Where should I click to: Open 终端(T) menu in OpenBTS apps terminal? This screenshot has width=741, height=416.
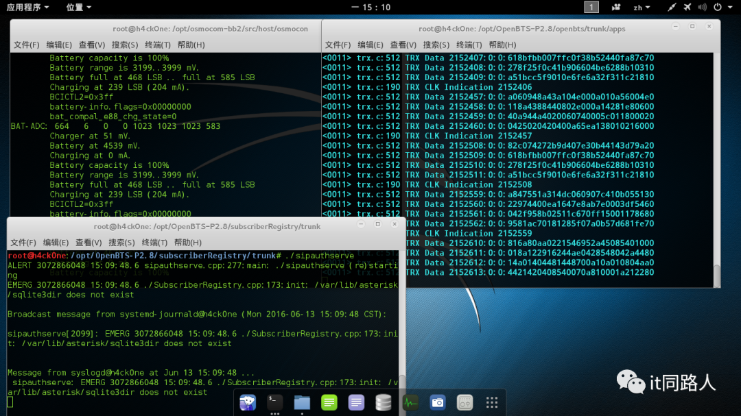(x=469, y=45)
